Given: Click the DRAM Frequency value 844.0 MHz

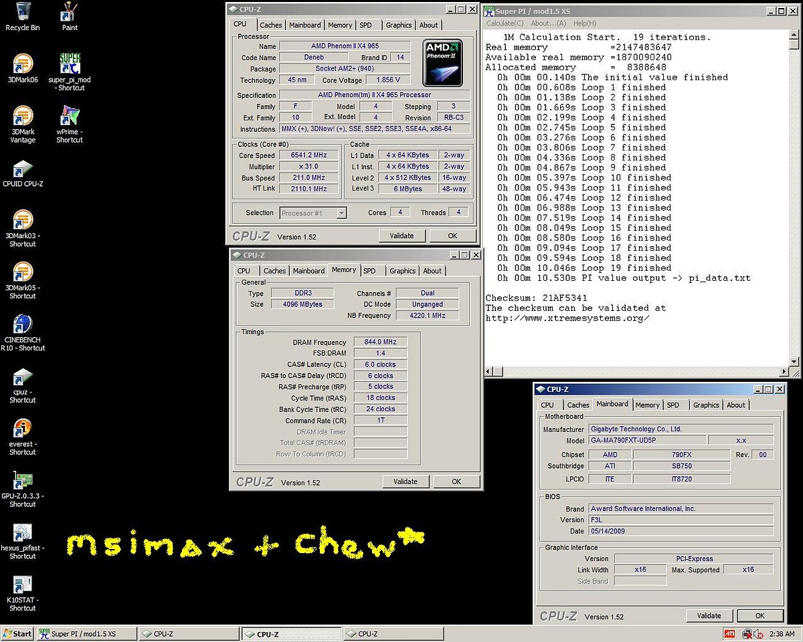Looking at the screenshot, I should coord(380,342).
